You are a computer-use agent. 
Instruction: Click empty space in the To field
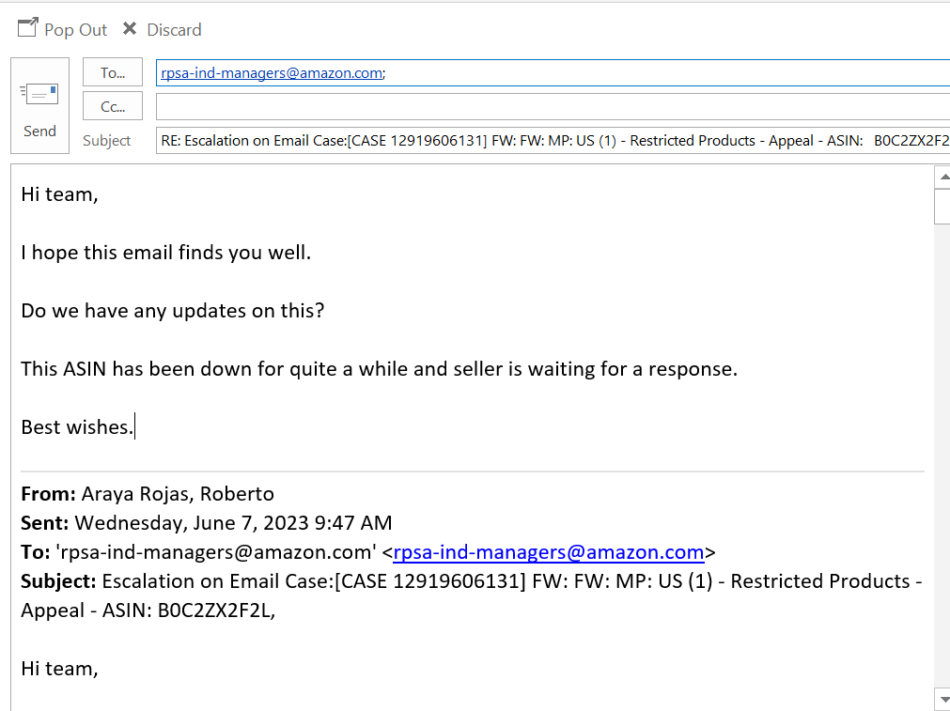tap(666, 72)
